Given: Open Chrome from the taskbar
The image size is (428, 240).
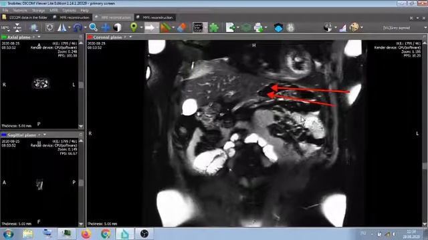Looking at the screenshot, I should click(x=106, y=234).
